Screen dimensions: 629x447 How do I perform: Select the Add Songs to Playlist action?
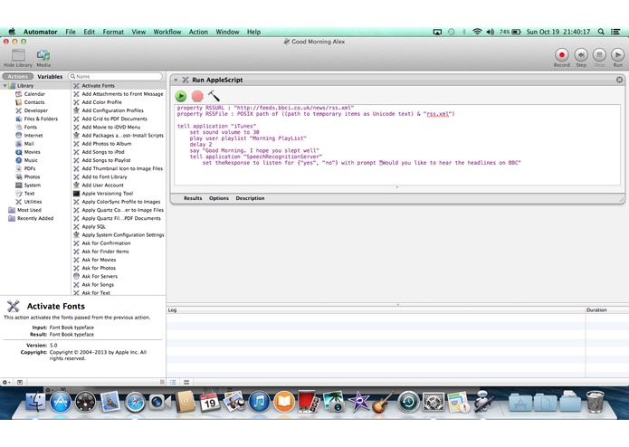[106, 160]
